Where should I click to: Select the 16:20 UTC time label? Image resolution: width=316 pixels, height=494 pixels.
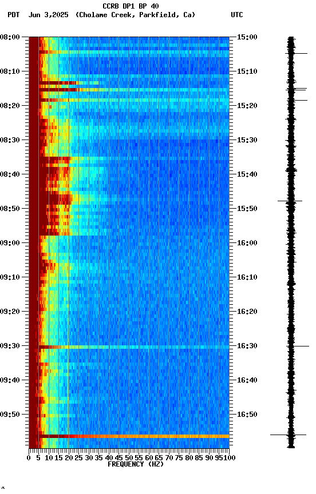pyautogui.click(x=247, y=312)
